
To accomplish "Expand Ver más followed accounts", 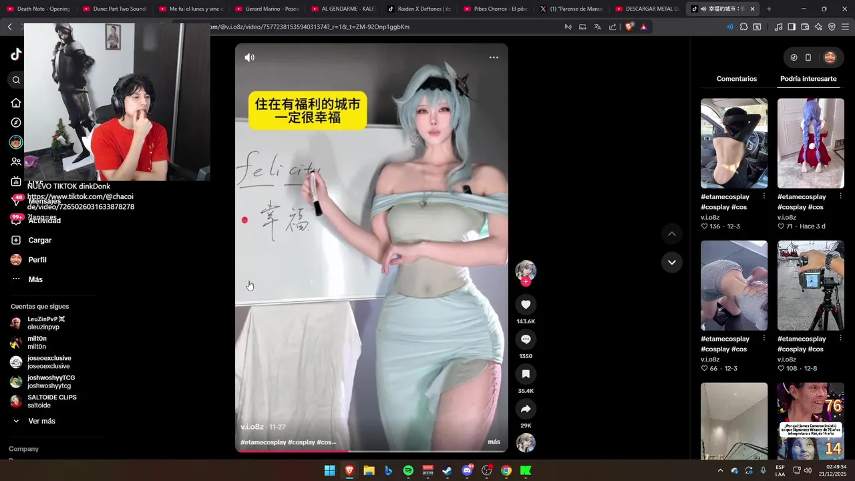I will [34, 421].
